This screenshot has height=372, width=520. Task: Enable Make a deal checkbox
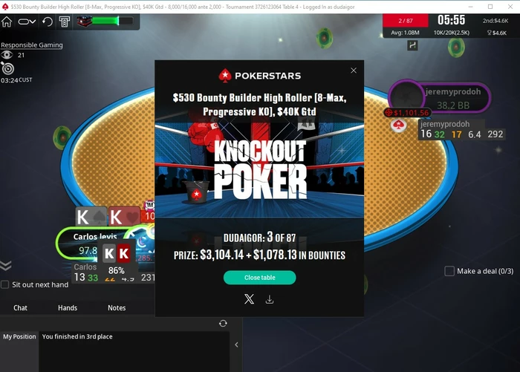click(449, 271)
